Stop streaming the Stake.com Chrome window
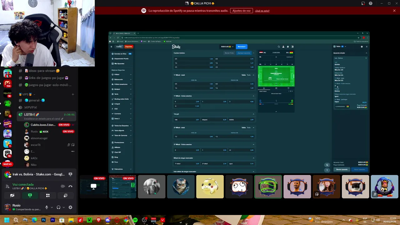The width and height of the screenshot is (400, 225). (70, 174)
